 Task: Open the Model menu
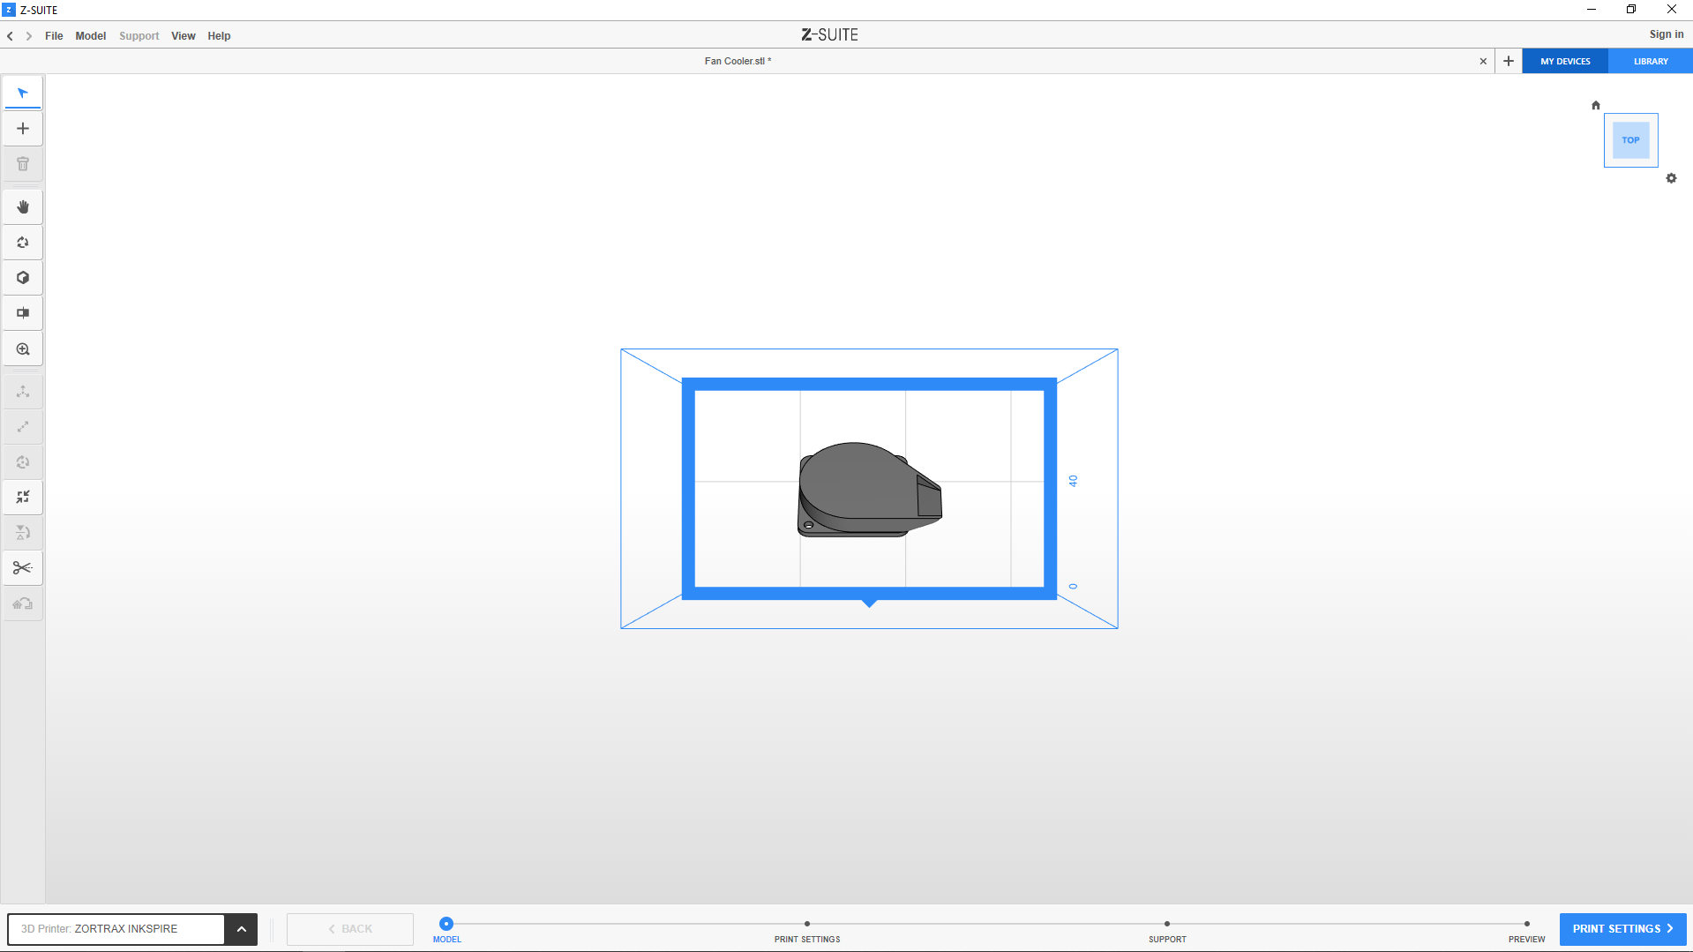coord(90,36)
